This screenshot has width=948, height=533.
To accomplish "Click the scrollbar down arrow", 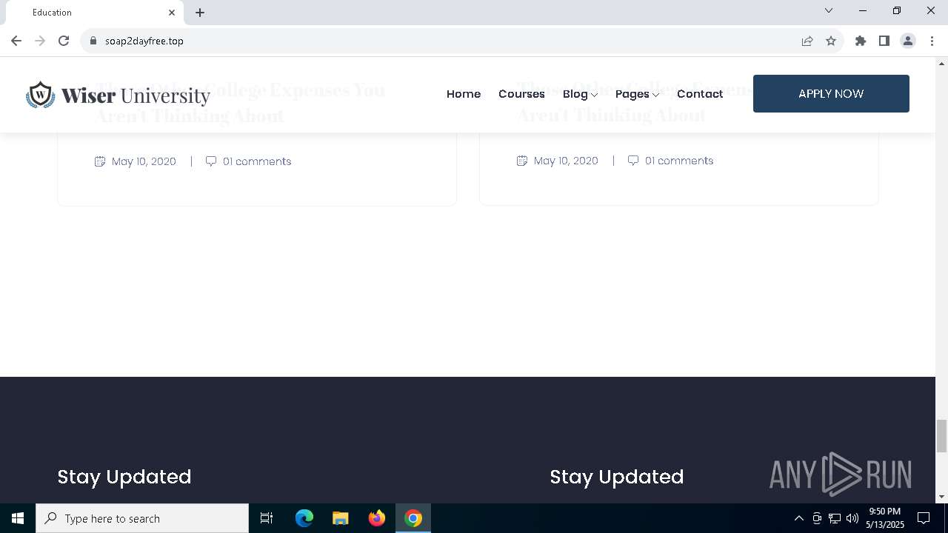I will 941,497.
